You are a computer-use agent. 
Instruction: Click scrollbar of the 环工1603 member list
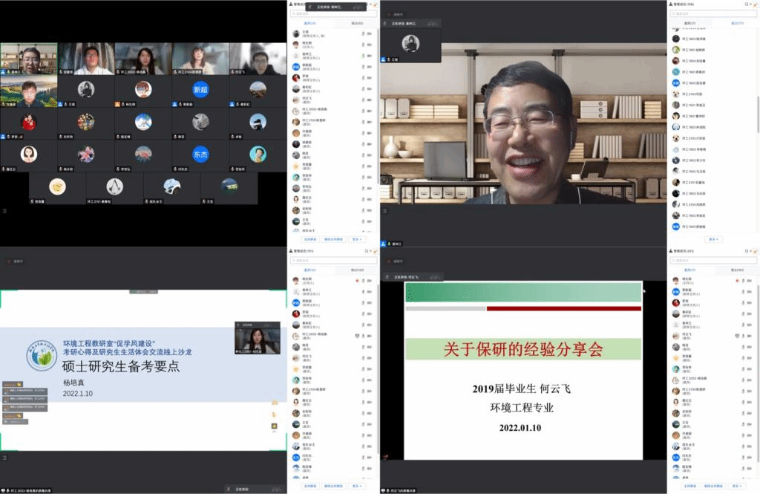tap(757, 74)
